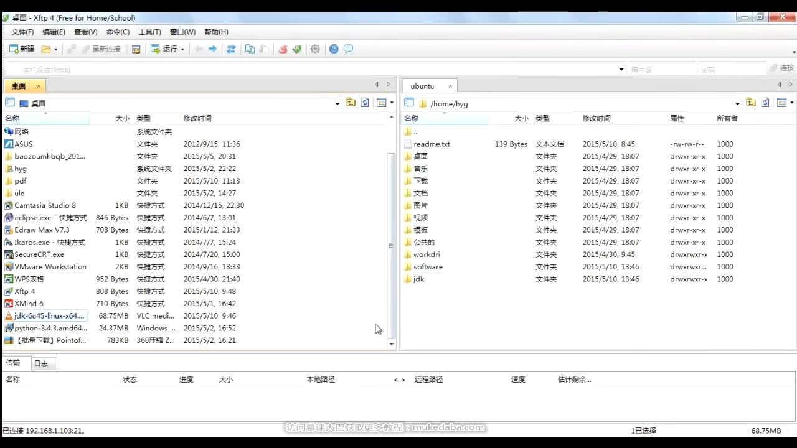This screenshot has height=448, width=797.
Task: Close the ubuntu remote tab
Action: coord(450,86)
